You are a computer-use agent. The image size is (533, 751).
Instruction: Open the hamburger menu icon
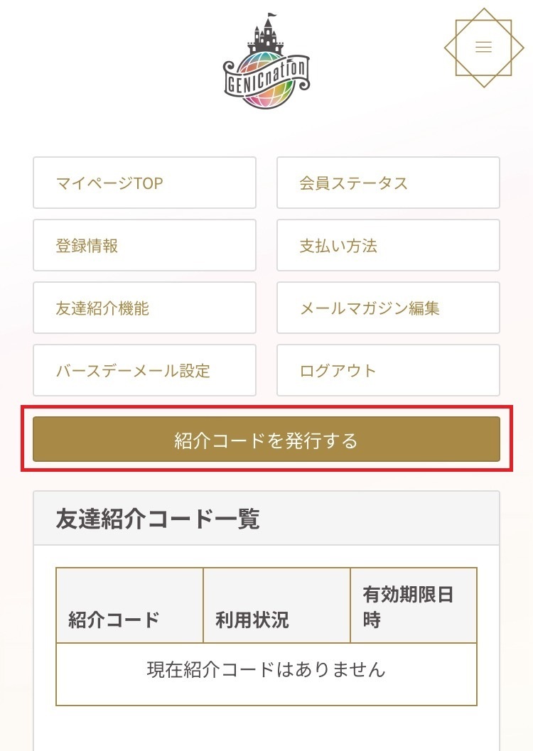(x=483, y=47)
